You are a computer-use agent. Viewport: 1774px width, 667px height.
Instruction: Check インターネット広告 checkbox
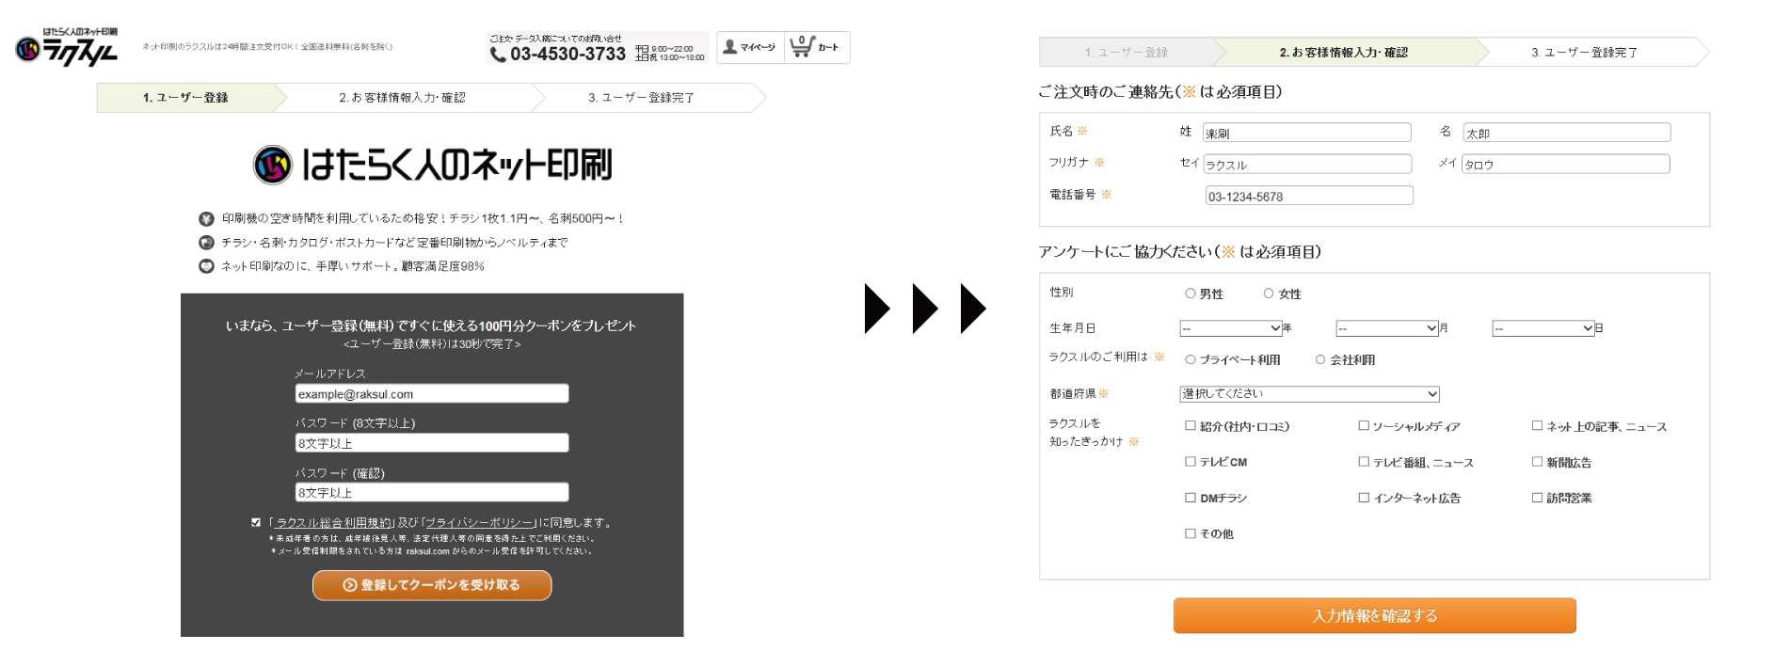[x=1364, y=498]
